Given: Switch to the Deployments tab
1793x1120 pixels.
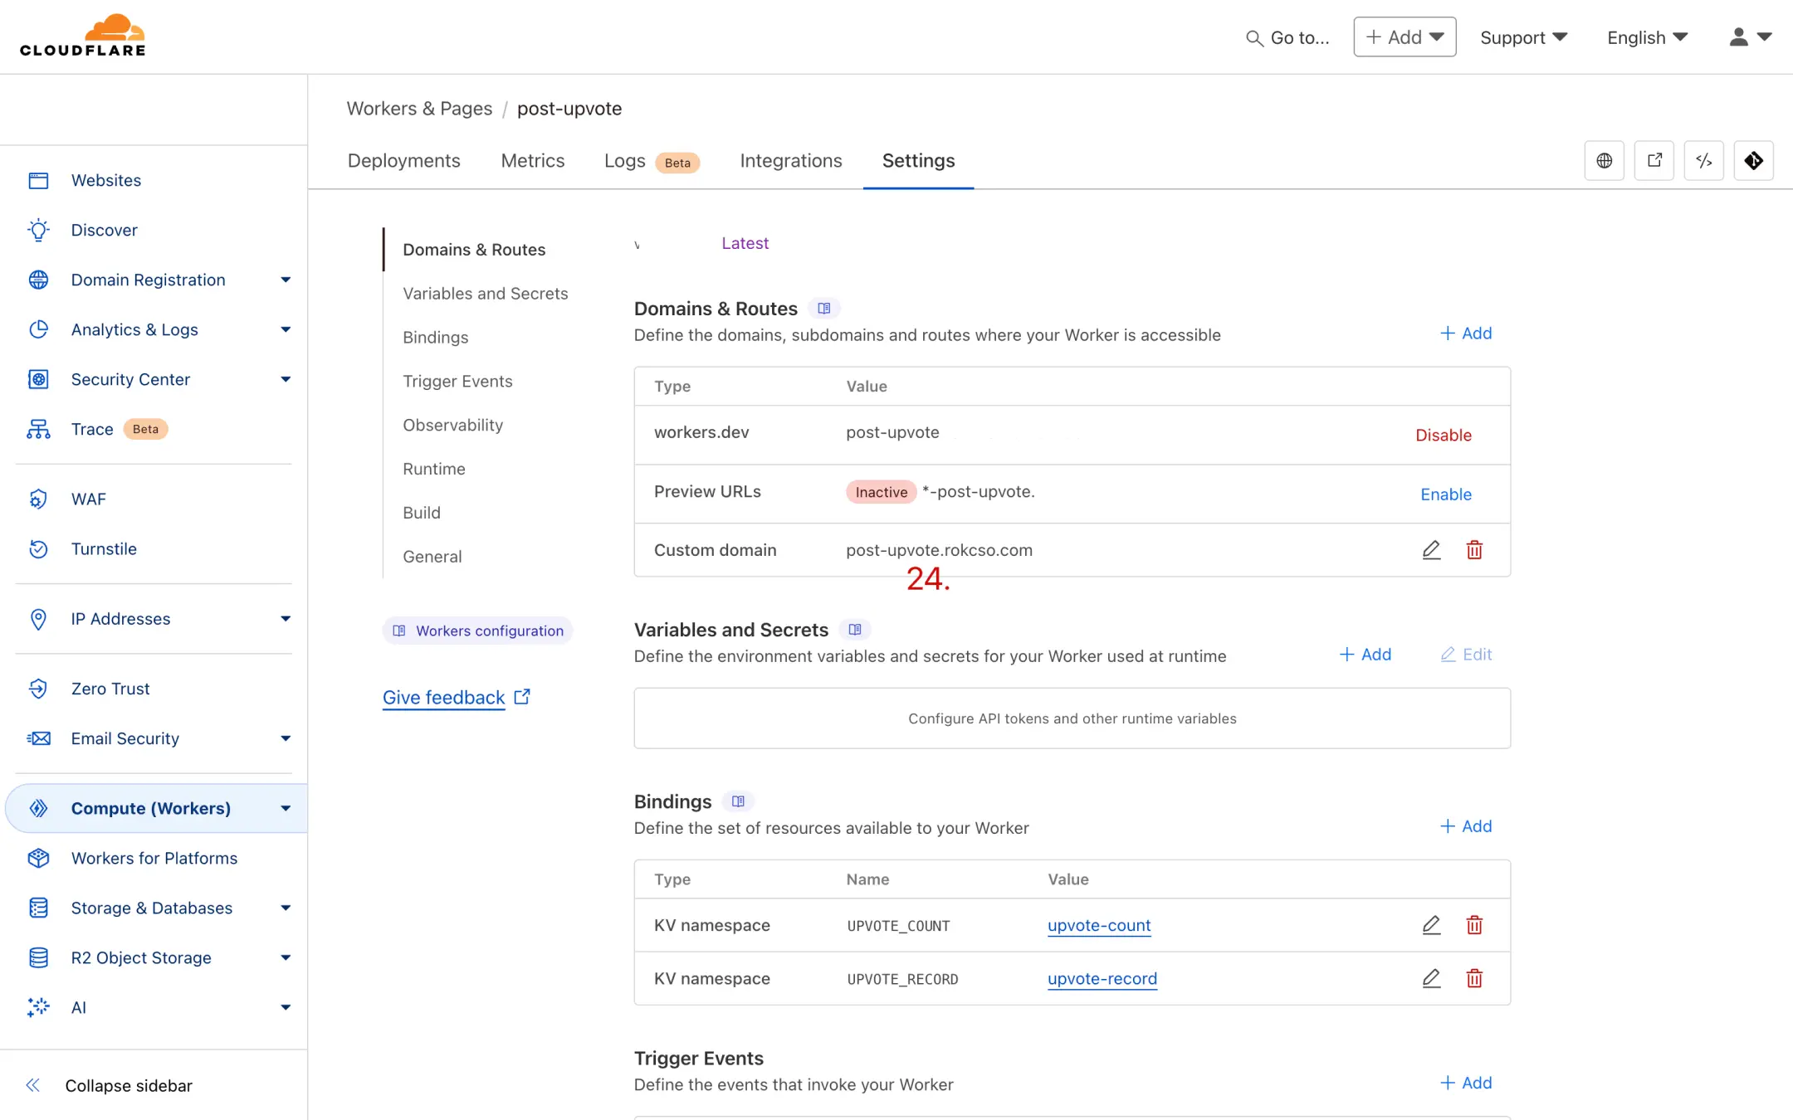Looking at the screenshot, I should click(x=403, y=161).
